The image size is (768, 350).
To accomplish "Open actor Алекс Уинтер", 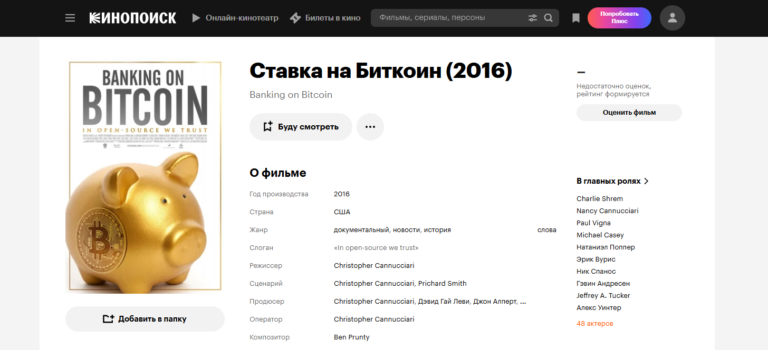I will (x=599, y=308).
